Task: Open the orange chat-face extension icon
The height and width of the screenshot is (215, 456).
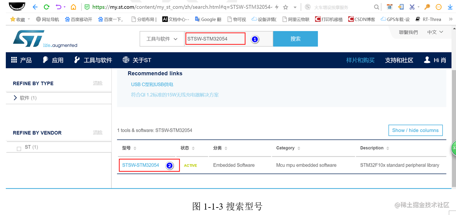Action: pos(439,7)
